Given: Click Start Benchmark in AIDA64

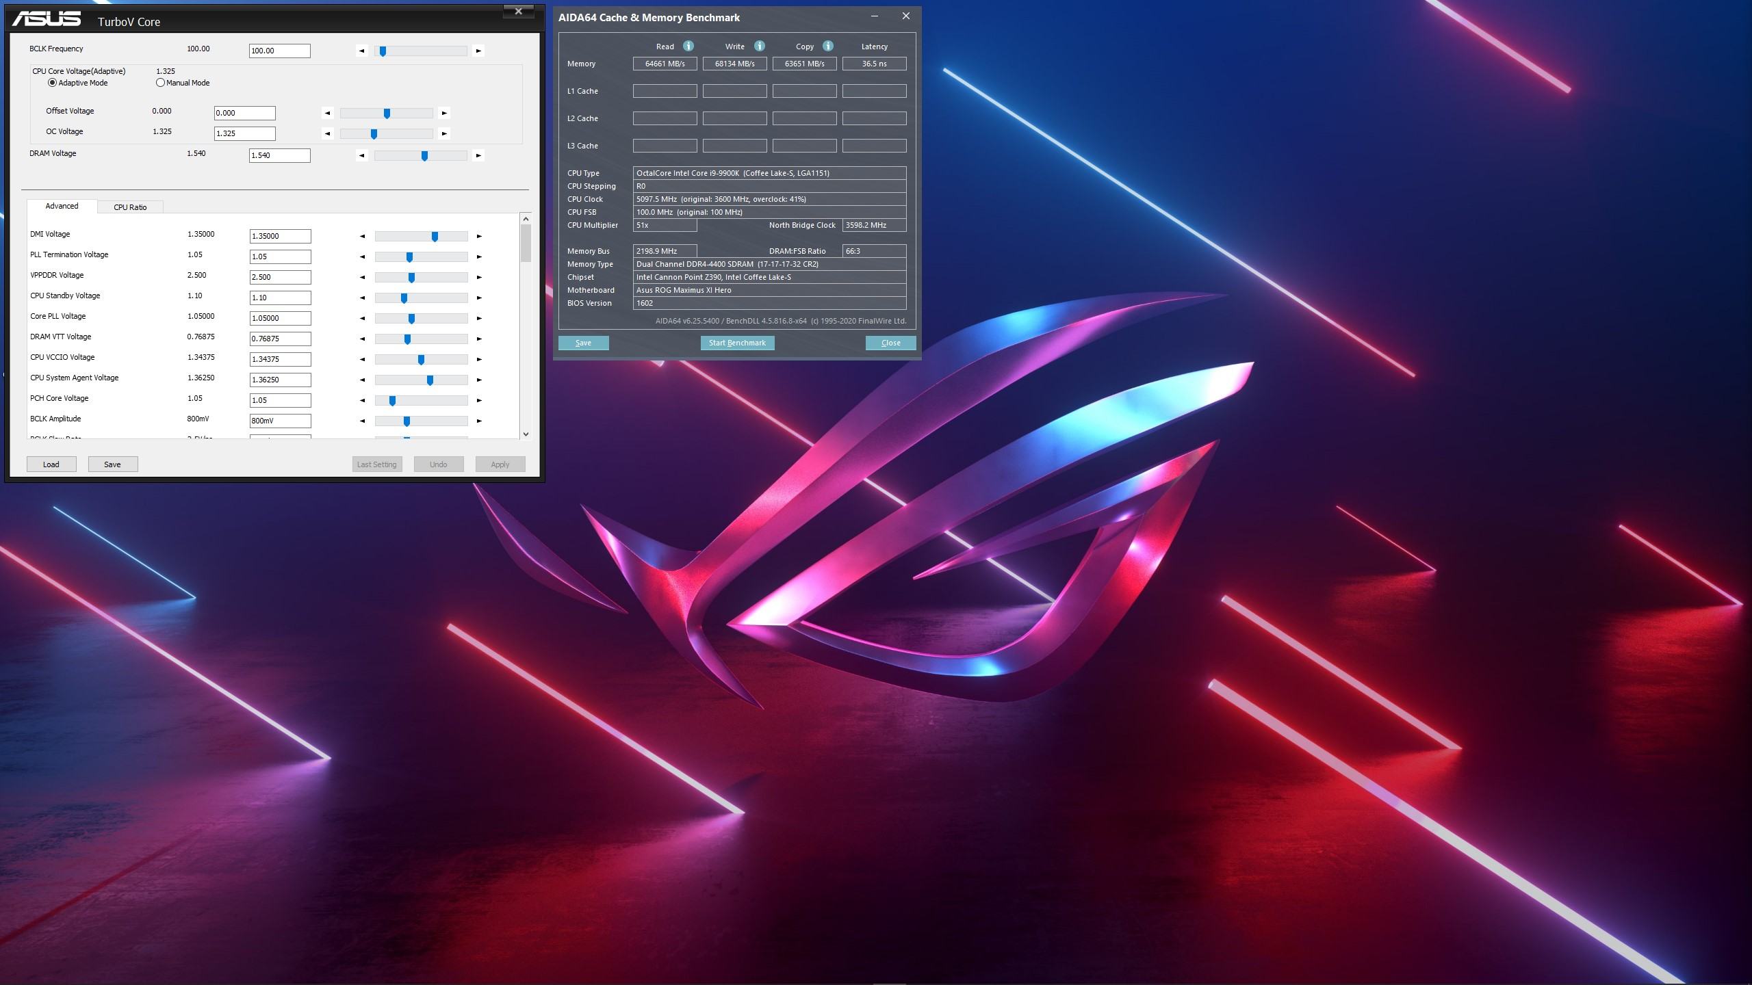Looking at the screenshot, I should coord(737,343).
